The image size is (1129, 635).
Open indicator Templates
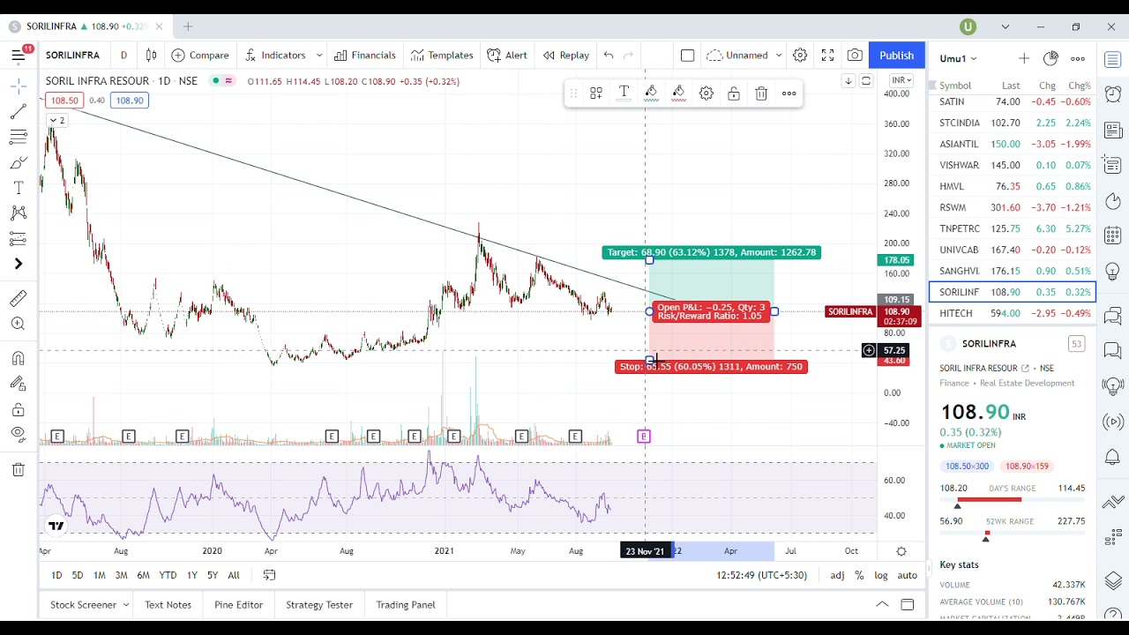pos(442,55)
